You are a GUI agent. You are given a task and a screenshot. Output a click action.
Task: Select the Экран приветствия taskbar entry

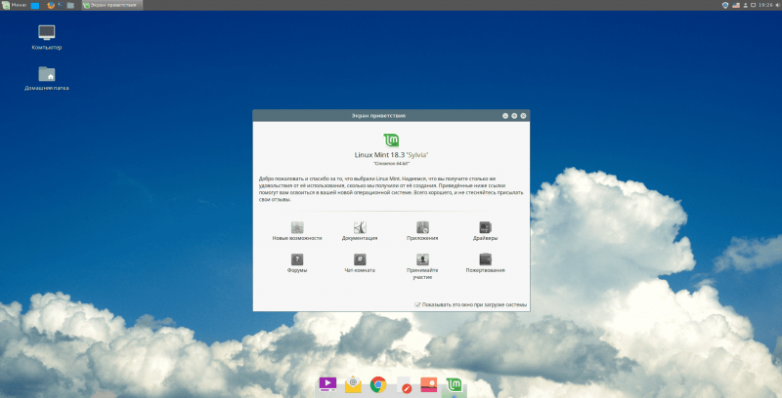(x=112, y=5)
